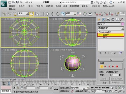Viewport: 126px width, 94px height.
Task: Click the Configure Modifier Sets icon
Action: click(x=121, y=53)
